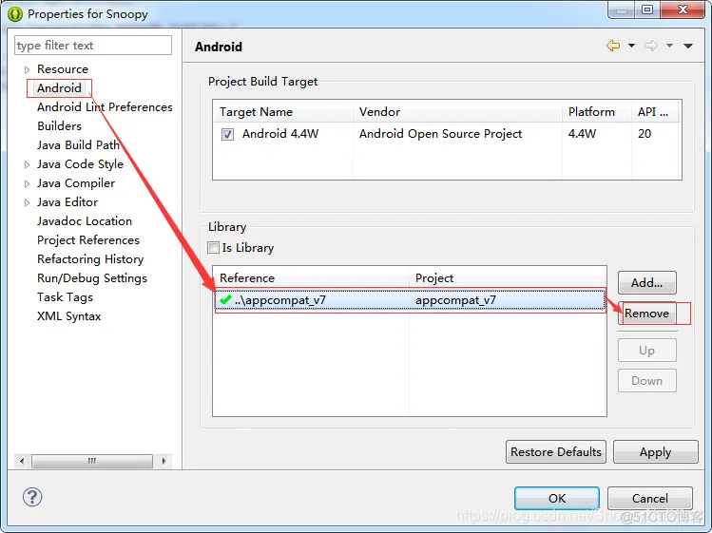
Task: Expand the Java Compiler node
Action: point(27,183)
